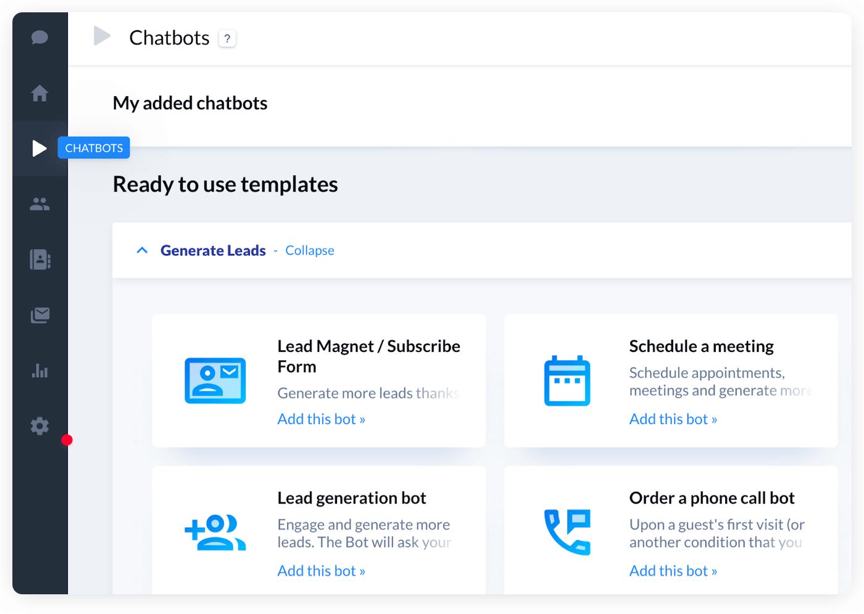Image resolution: width=864 pixels, height=614 pixels.
Task: View reports via the bar chart icon
Action: [x=39, y=370]
